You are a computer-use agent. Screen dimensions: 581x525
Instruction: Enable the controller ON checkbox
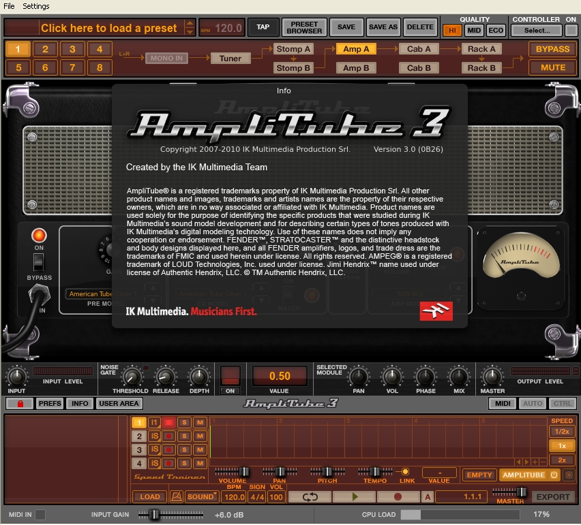click(571, 30)
